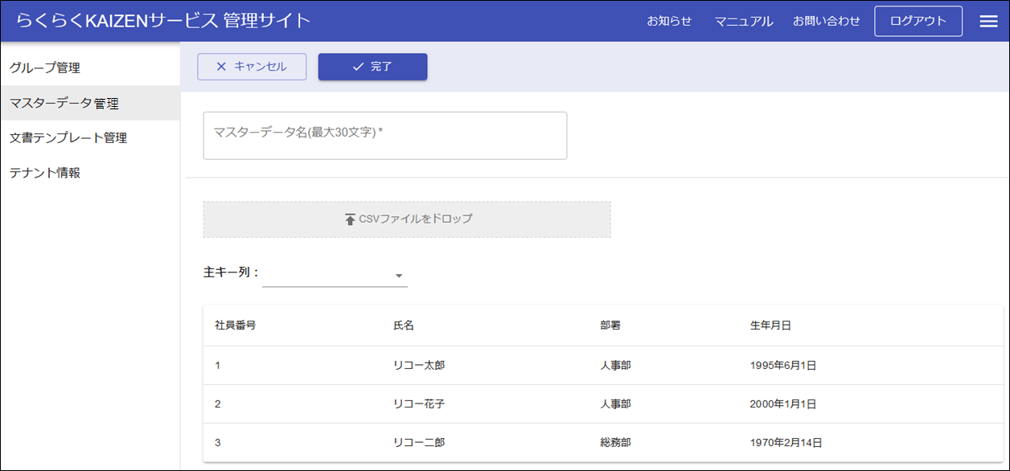Open お知らせ in the header
The height and width of the screenshot is (471, 1010).
669,22
